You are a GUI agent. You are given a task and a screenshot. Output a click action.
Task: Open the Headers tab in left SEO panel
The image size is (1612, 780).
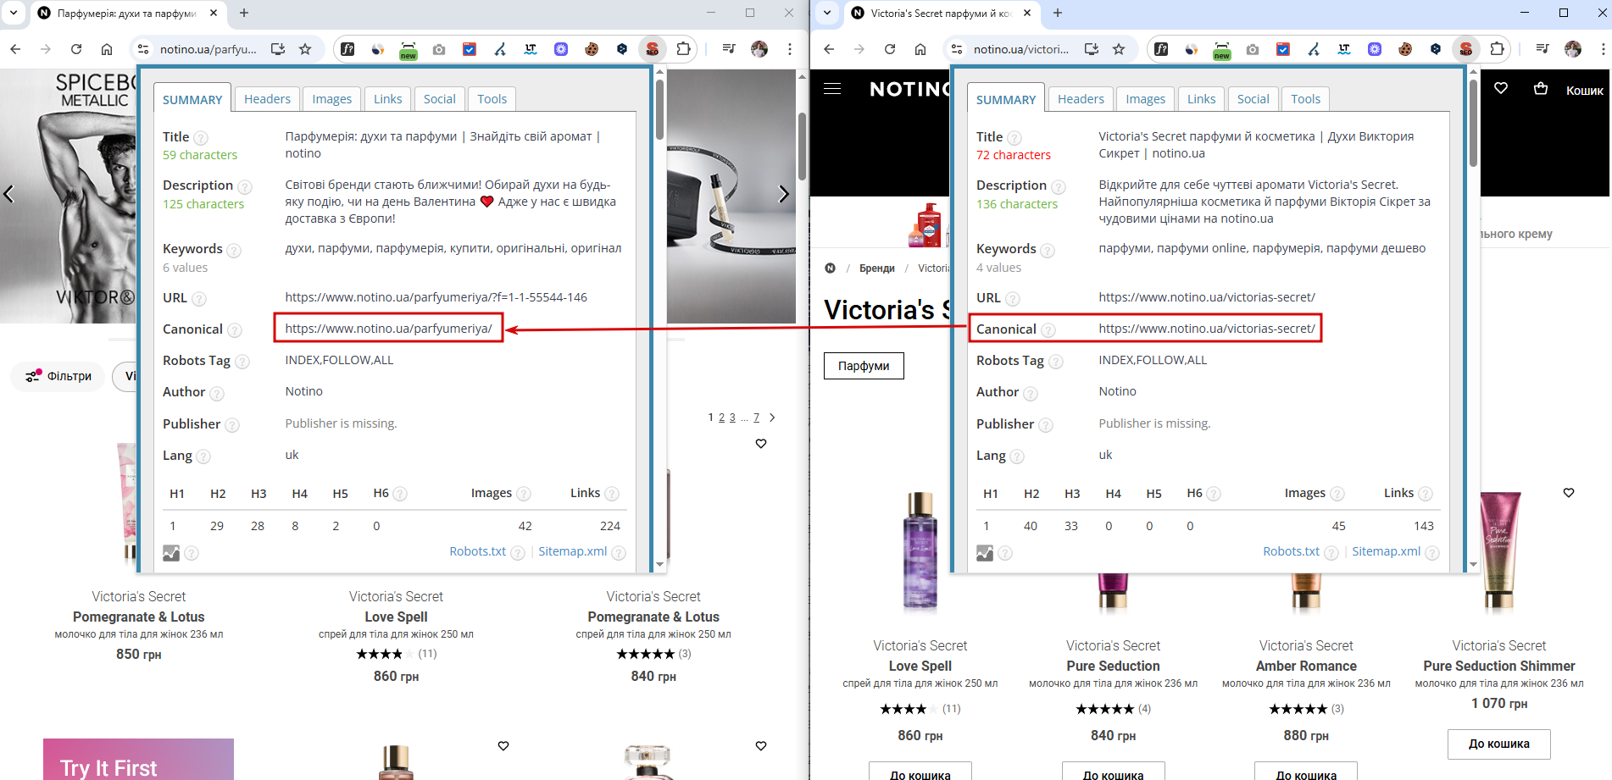coord(267,99)
